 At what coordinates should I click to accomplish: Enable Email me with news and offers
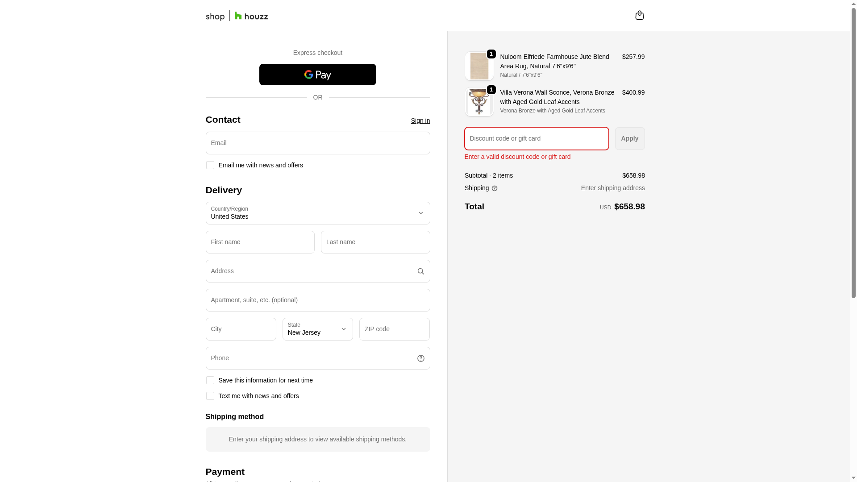point(210,165)
